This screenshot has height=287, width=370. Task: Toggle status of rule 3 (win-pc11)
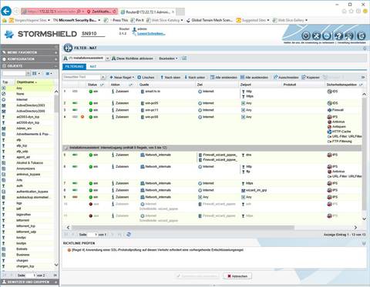coord(91,110)
